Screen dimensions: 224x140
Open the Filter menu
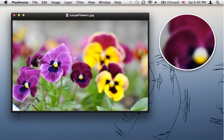pyautogui.click(x=80, y=2)
